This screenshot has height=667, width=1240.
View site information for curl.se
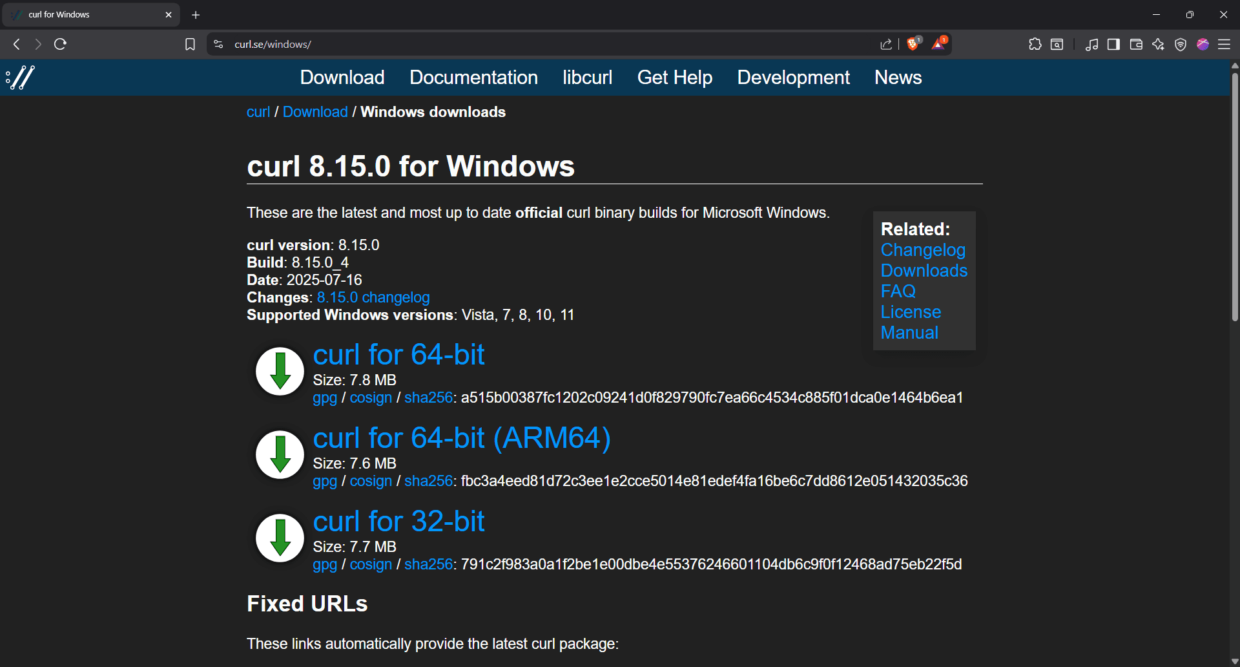tap(218, 44)
